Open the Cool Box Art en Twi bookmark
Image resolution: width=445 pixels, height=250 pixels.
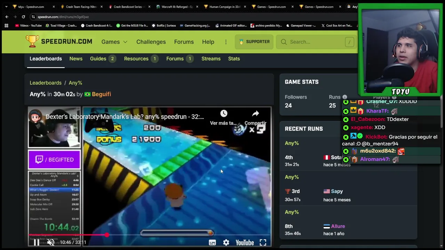pyautogui.click(x=337, y=25)
